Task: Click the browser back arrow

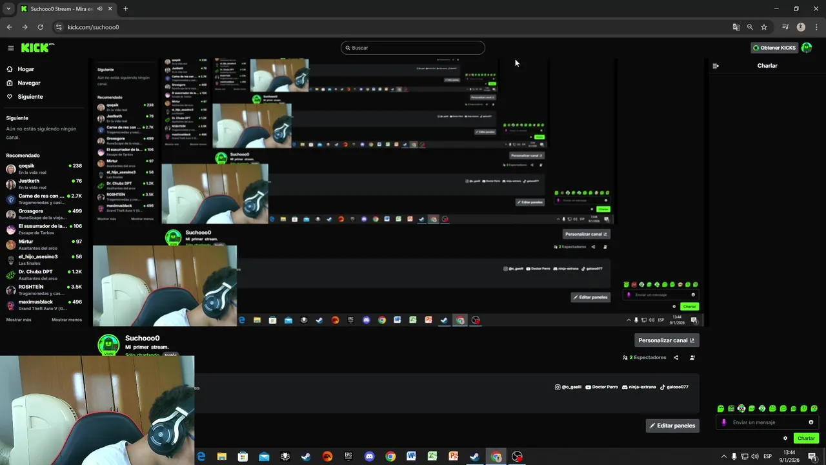Action: [9, 27]
